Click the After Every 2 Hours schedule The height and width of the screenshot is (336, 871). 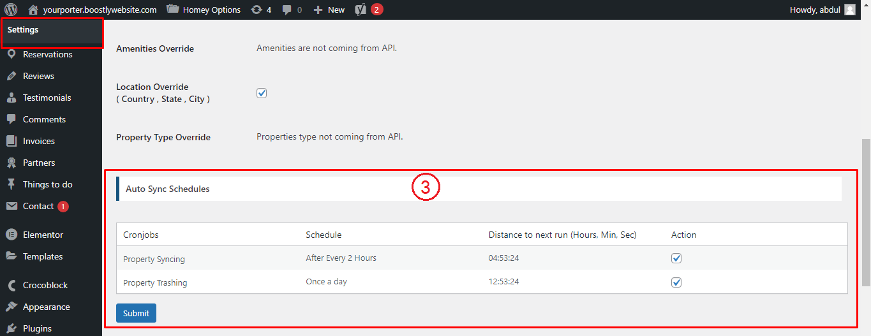point(341,258)
